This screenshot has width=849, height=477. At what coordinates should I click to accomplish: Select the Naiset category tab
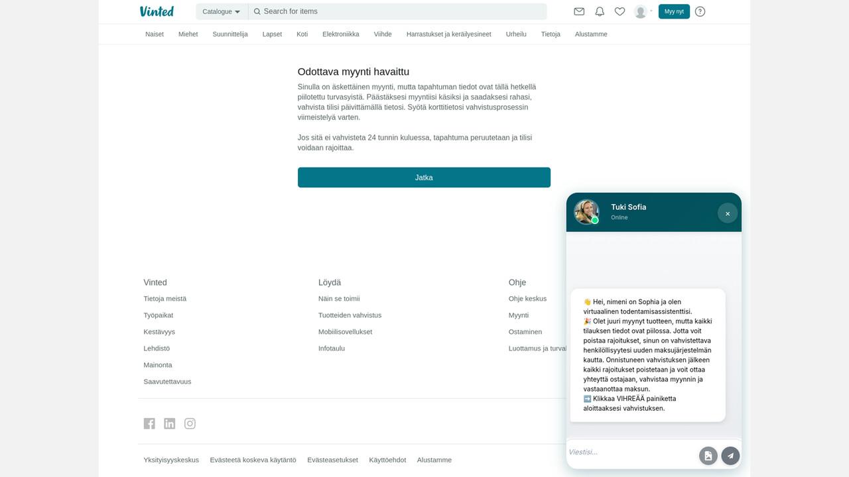click(x=155, y=34)
